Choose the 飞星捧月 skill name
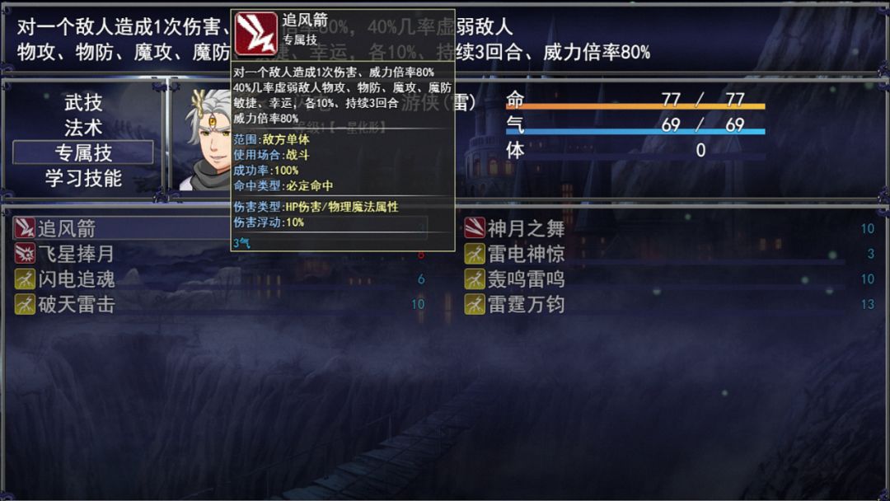Screen dimensions: 890x501 click(77, 254)
